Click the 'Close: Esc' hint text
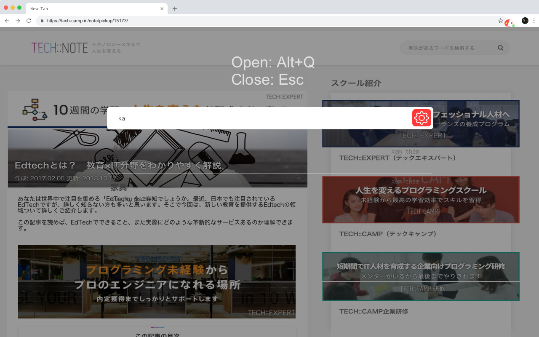The image size is (539, 337). [267, 79]
